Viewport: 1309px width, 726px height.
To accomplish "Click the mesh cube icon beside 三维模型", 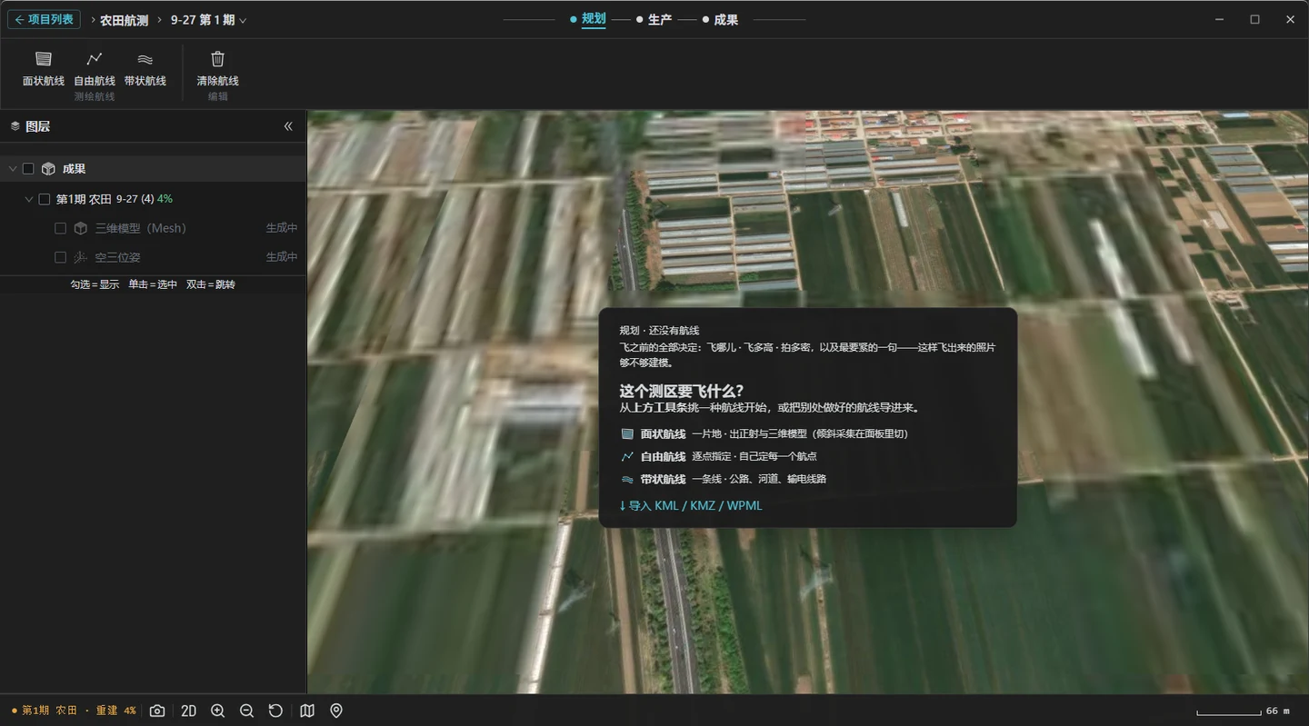I will pyautogui.click(x=81, y=228).
